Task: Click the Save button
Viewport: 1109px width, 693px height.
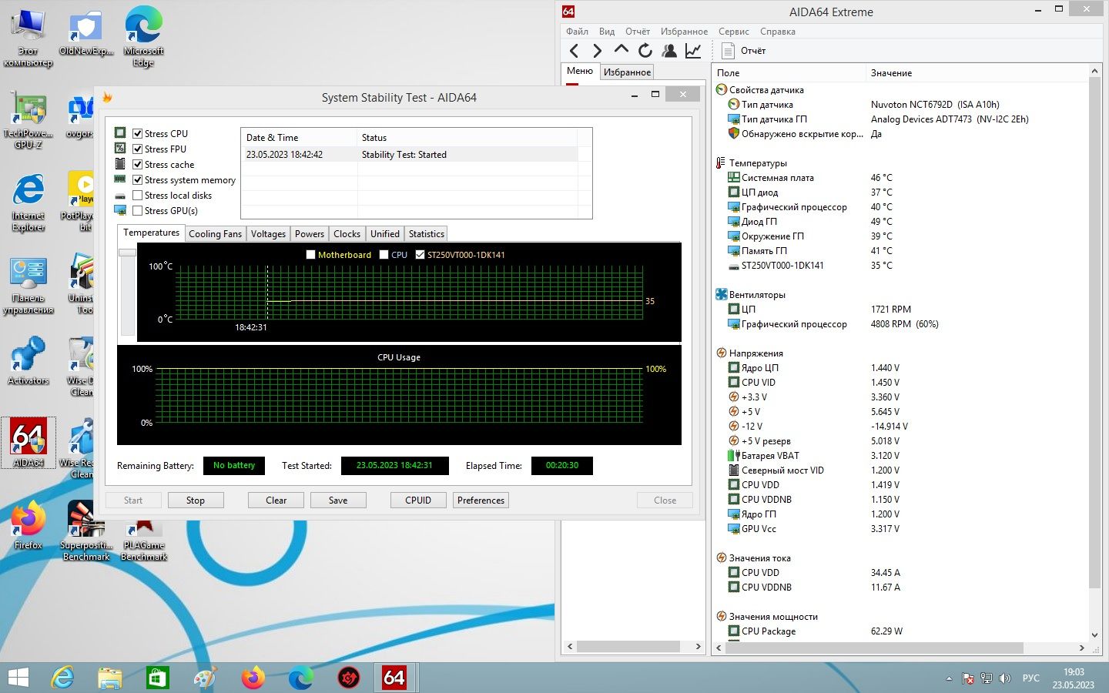Action: [x=338, y=500]
